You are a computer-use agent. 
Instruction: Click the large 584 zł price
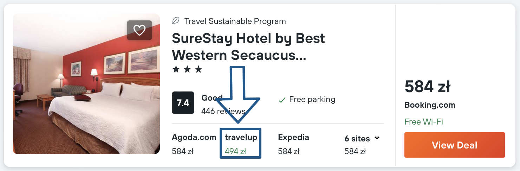tap(428, 86)
